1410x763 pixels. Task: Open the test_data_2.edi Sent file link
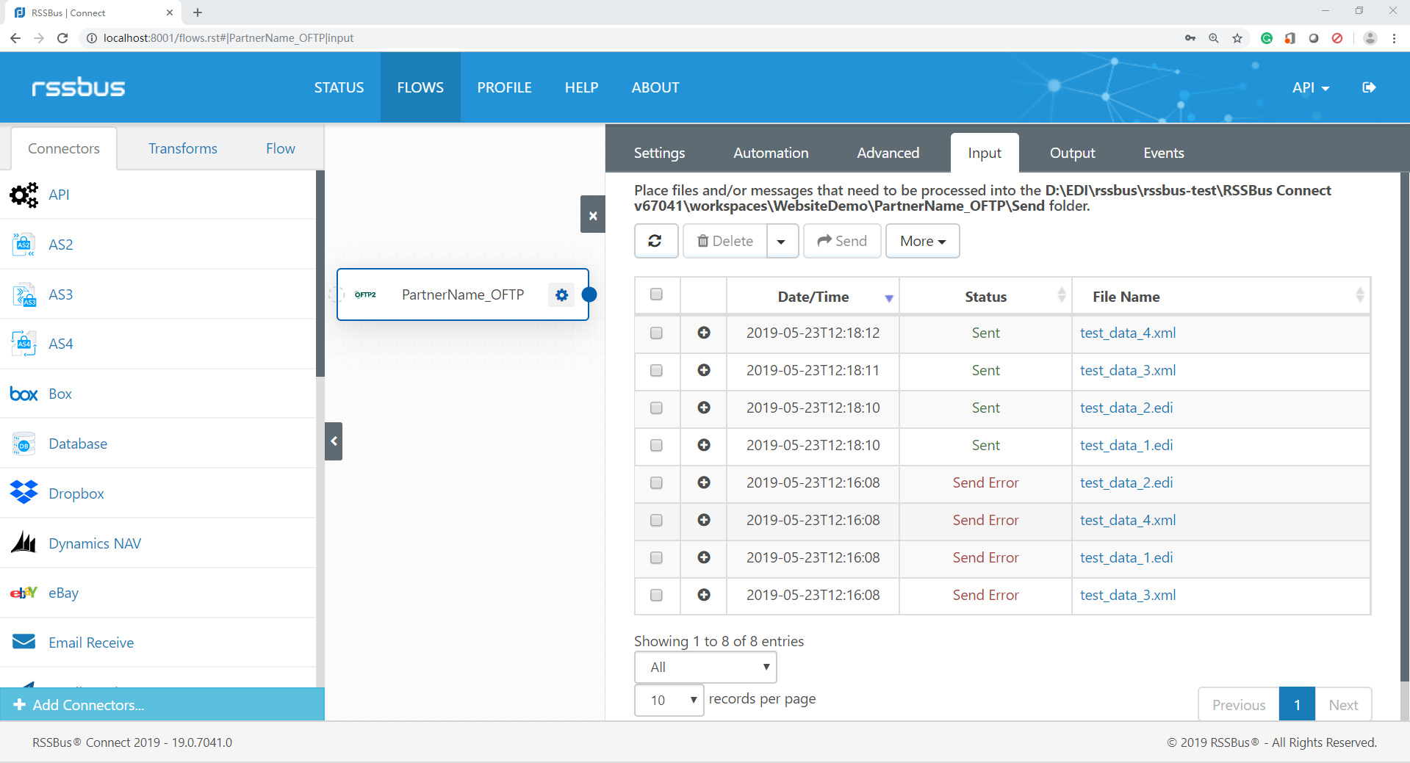pos(1126,408)
